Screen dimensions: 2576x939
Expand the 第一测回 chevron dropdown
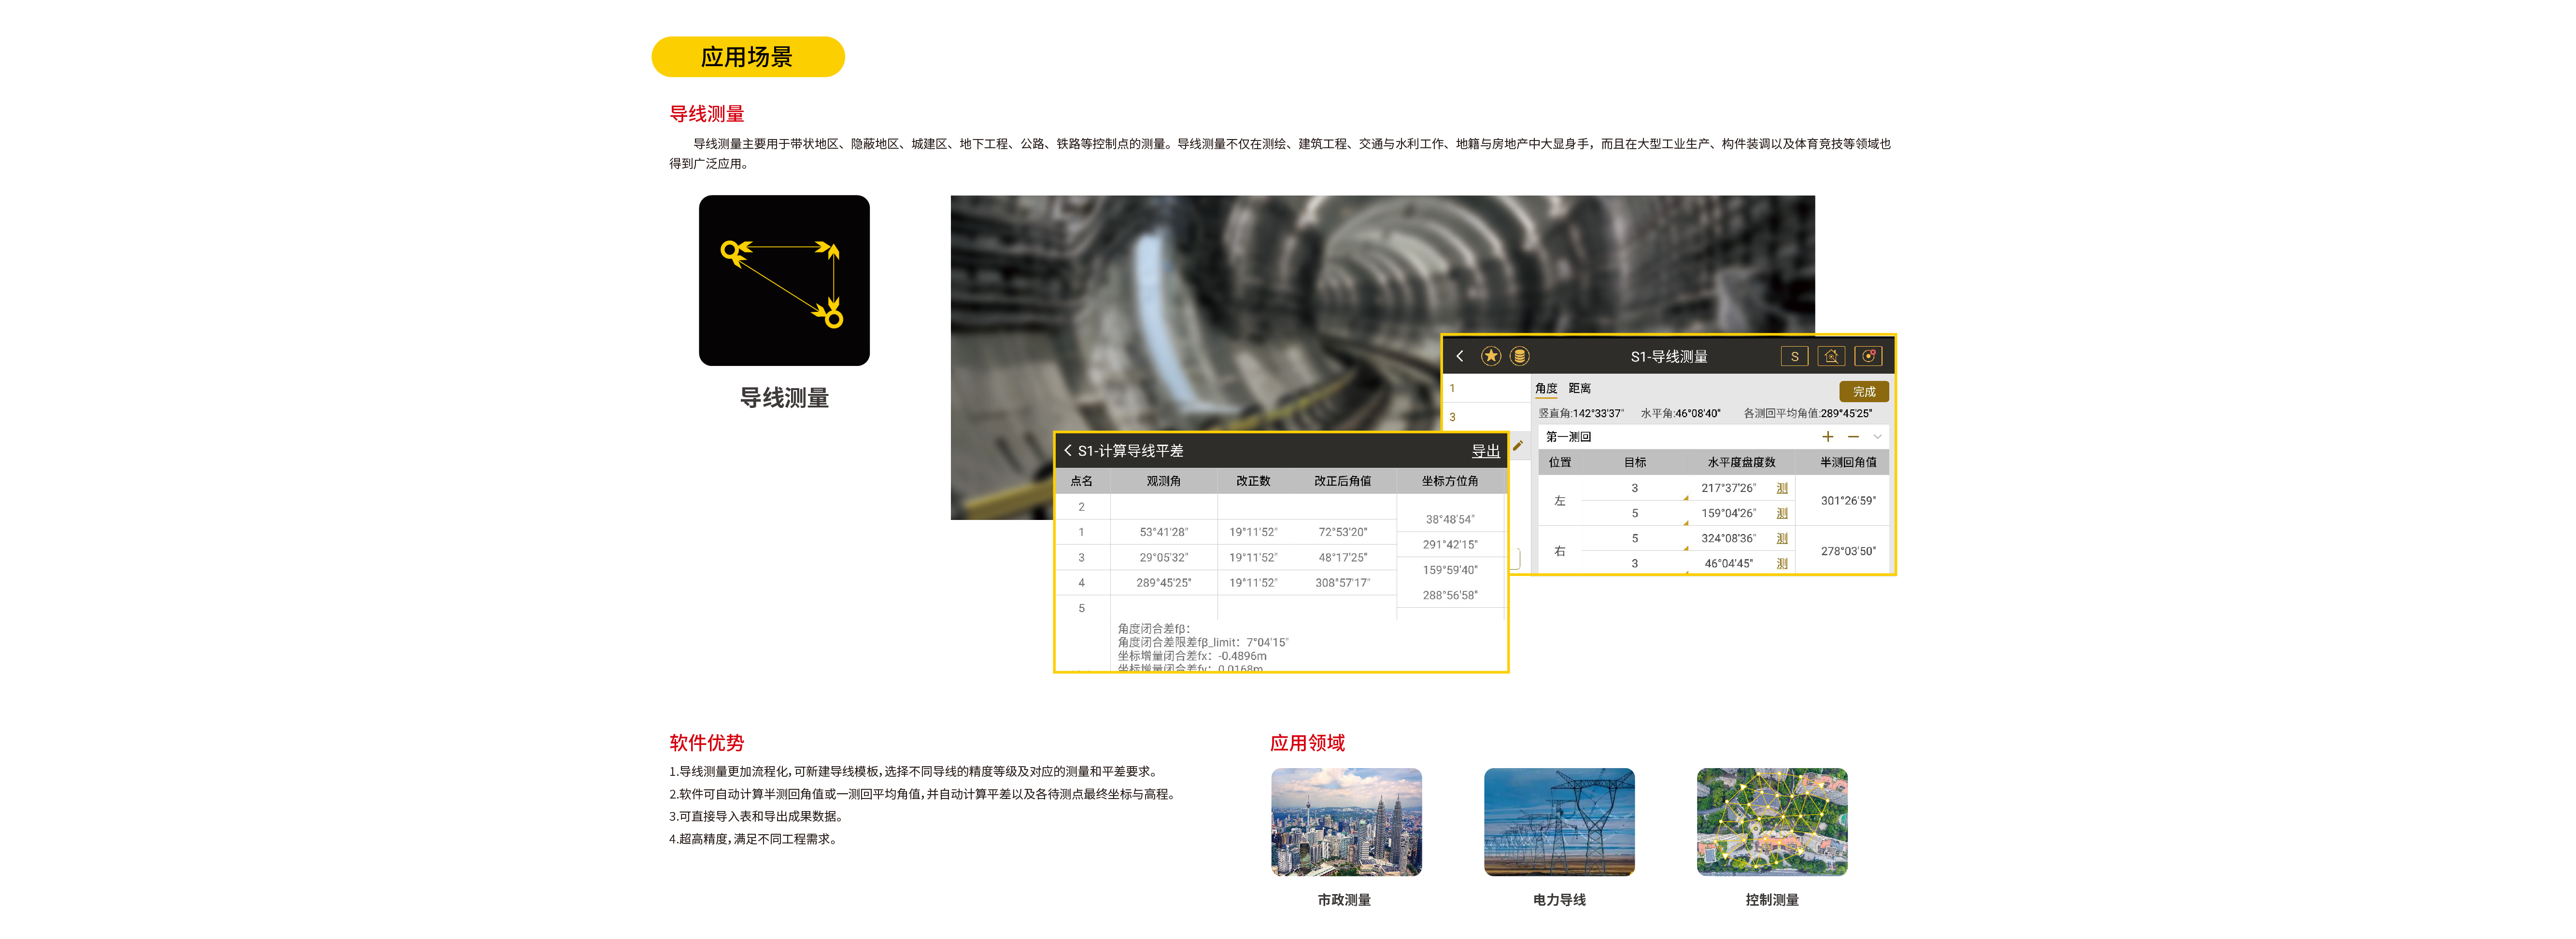[x=1877, y=437]
